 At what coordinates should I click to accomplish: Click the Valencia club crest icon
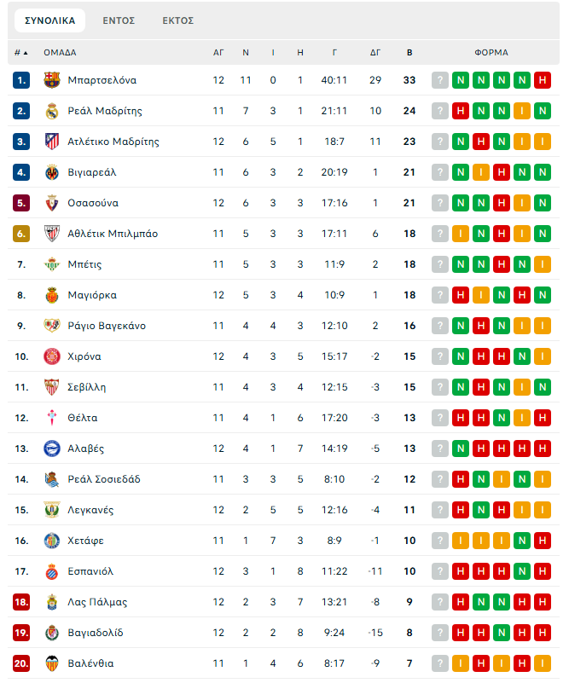click(x=52, y=663)
